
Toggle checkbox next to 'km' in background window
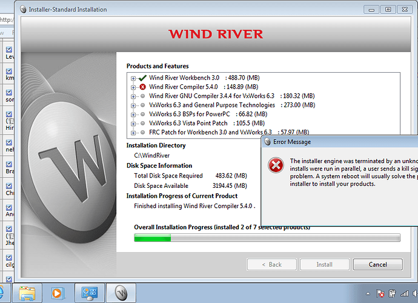point(9,72)
